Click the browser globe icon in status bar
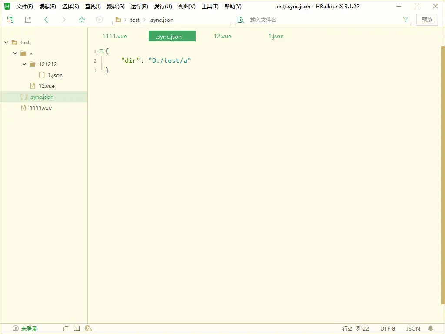This screenshot has height=334, width=445. coord(88,328)
